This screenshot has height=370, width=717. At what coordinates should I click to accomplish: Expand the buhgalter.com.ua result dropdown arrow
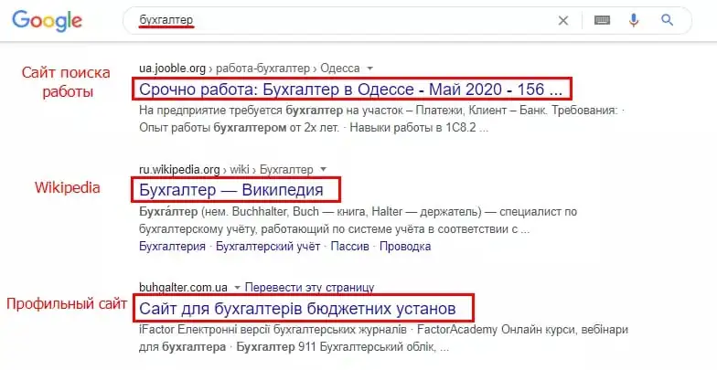[x=237, y=288]
